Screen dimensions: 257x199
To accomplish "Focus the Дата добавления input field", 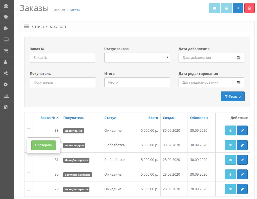I will (206, 58).
